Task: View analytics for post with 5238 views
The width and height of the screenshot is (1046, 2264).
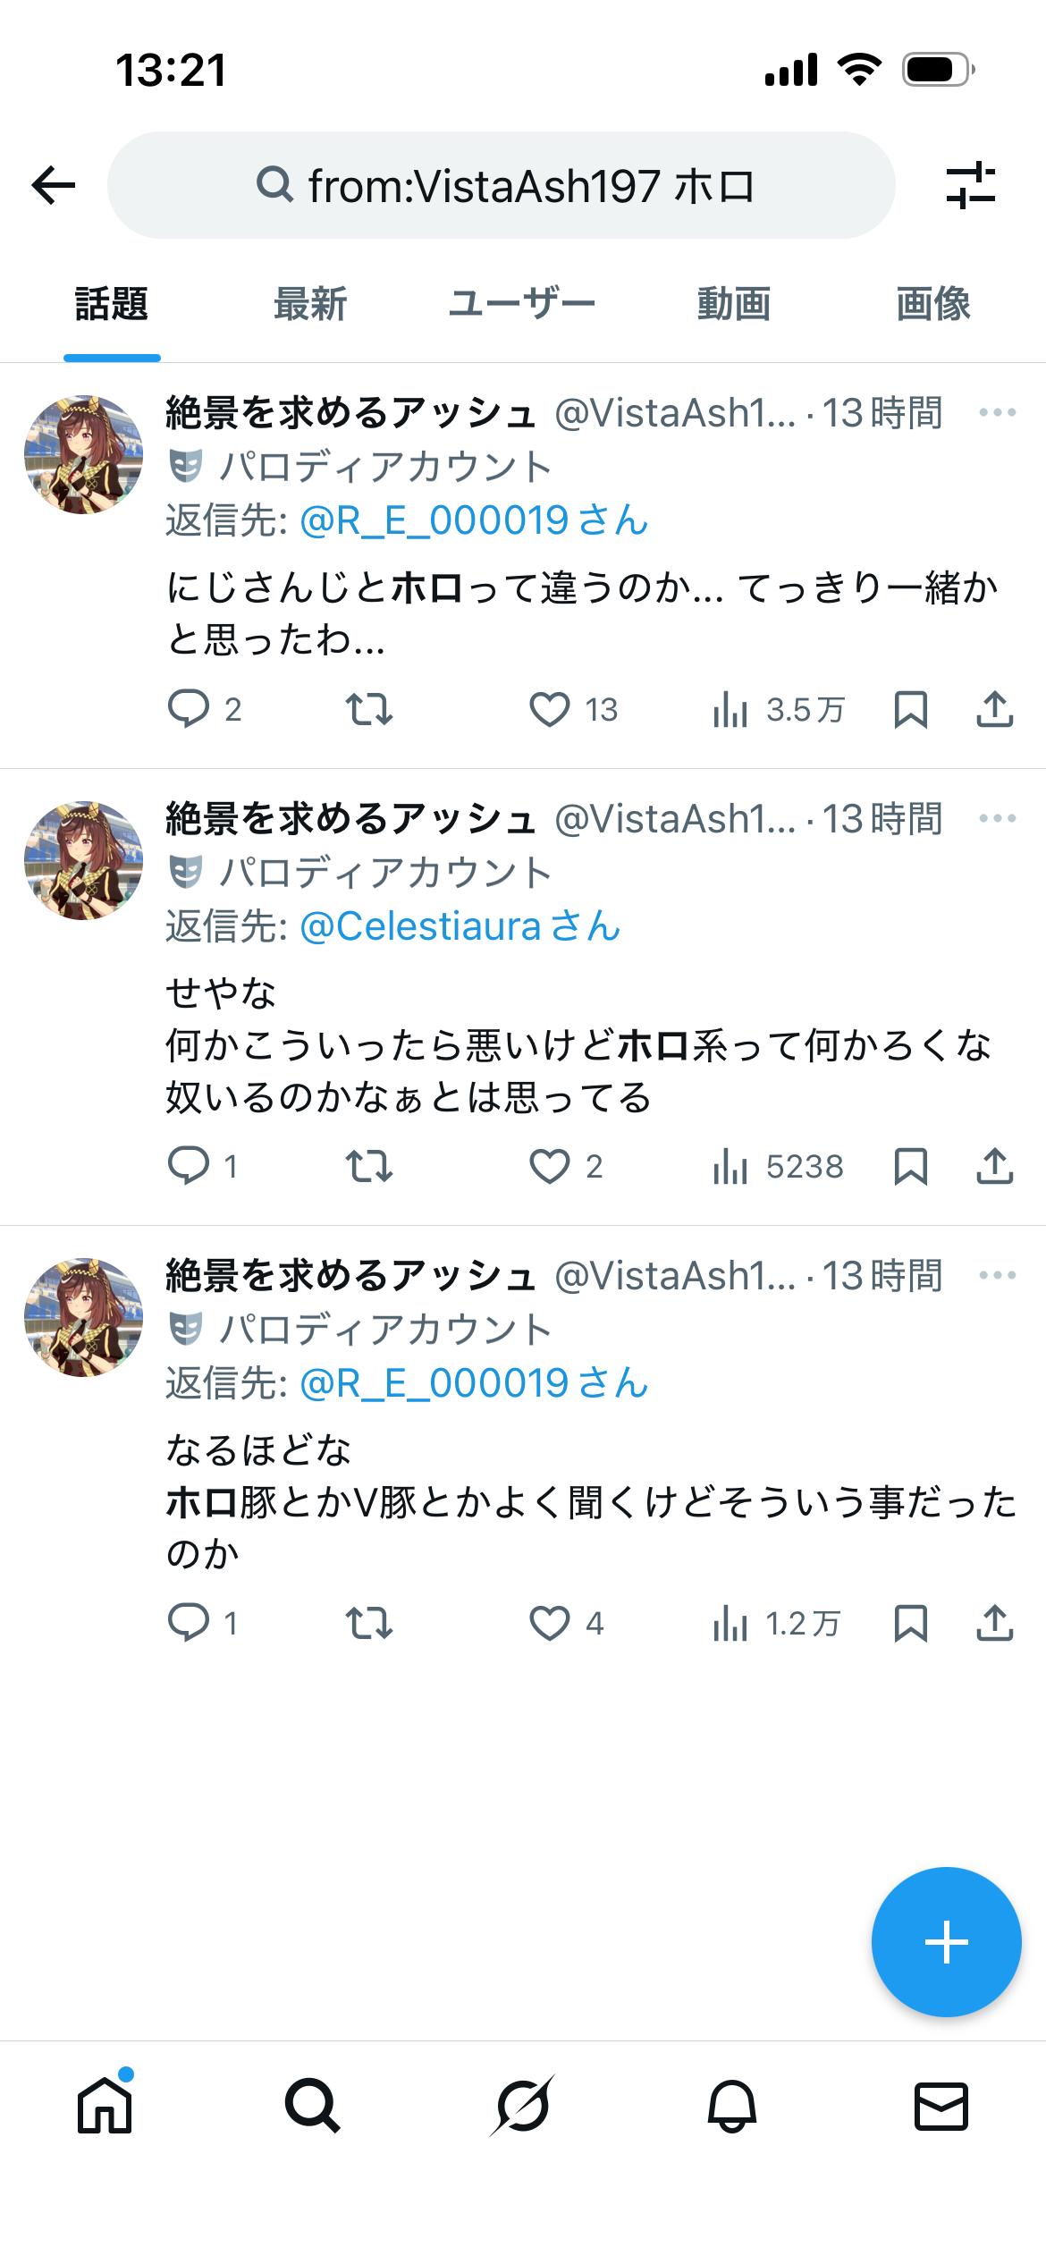Action: point(778,1167)
